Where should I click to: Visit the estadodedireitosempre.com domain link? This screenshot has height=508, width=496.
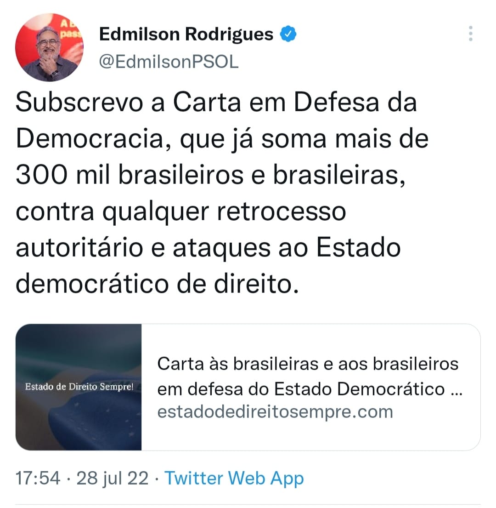pyautogui.click(x=275, y=412)
